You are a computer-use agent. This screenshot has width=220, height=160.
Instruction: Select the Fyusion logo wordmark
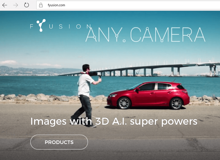tap(60, 26)
